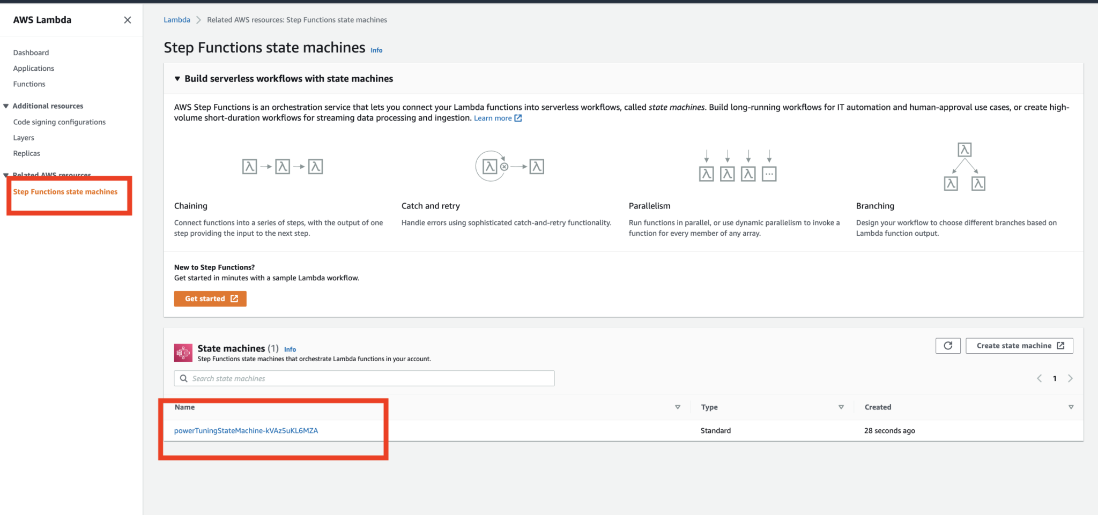Go to Functions in the sidebar
Image resolution: width=1098 pixels, height=515 pixels.
point(29,84)
